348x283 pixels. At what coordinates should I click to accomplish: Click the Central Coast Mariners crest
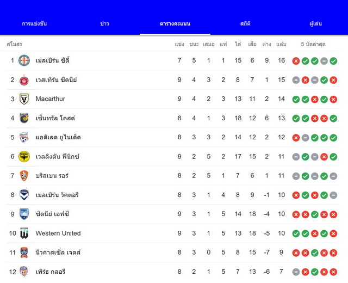[24, 118]
